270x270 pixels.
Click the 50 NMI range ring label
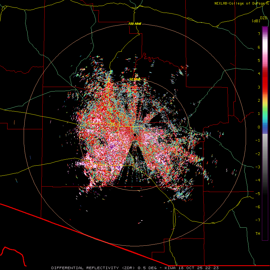135,79
